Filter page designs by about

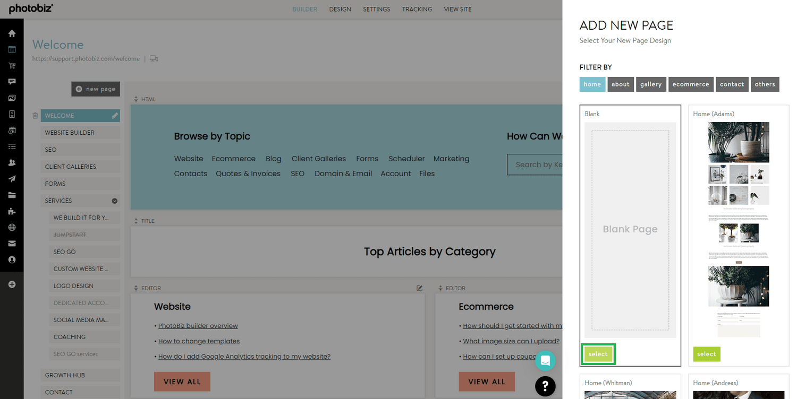pos(621,84)
